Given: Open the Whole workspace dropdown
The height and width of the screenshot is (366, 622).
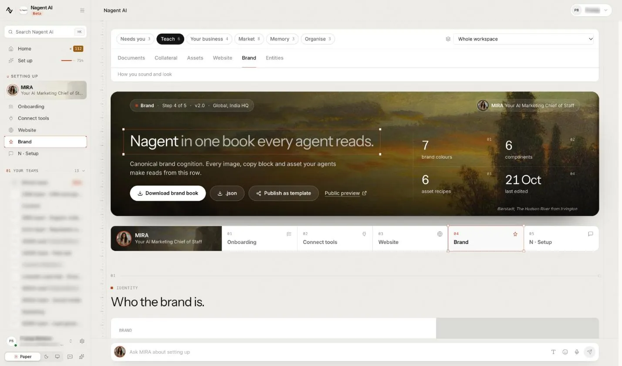Looking at the screenshot, I should (x=524, y=39).
